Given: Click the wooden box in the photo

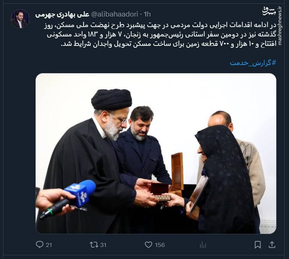Looking at the screenshot, I should [176, 173].
